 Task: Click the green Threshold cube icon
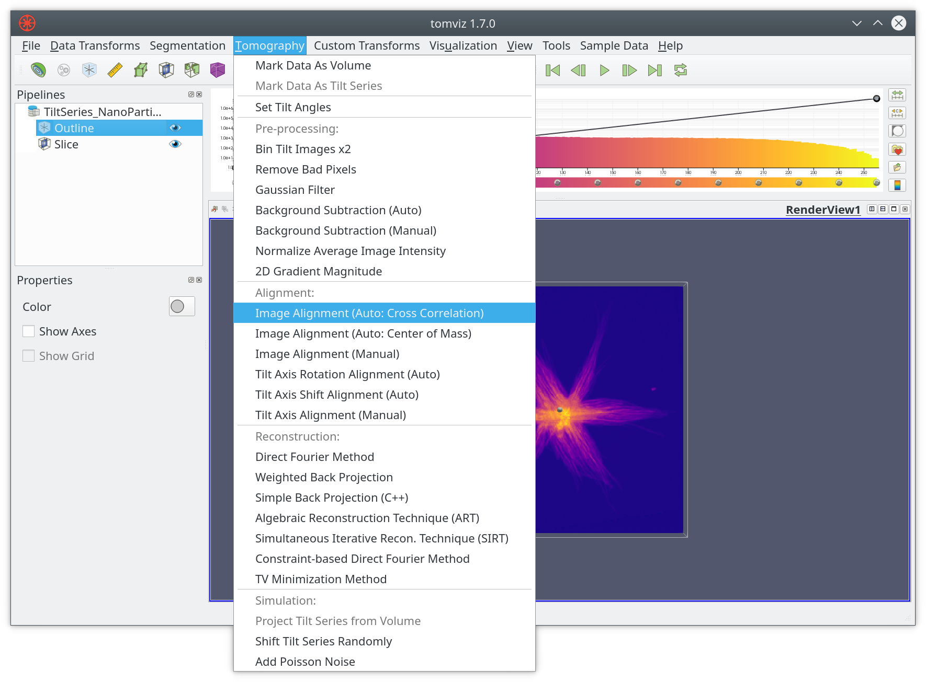click(192, 70)
